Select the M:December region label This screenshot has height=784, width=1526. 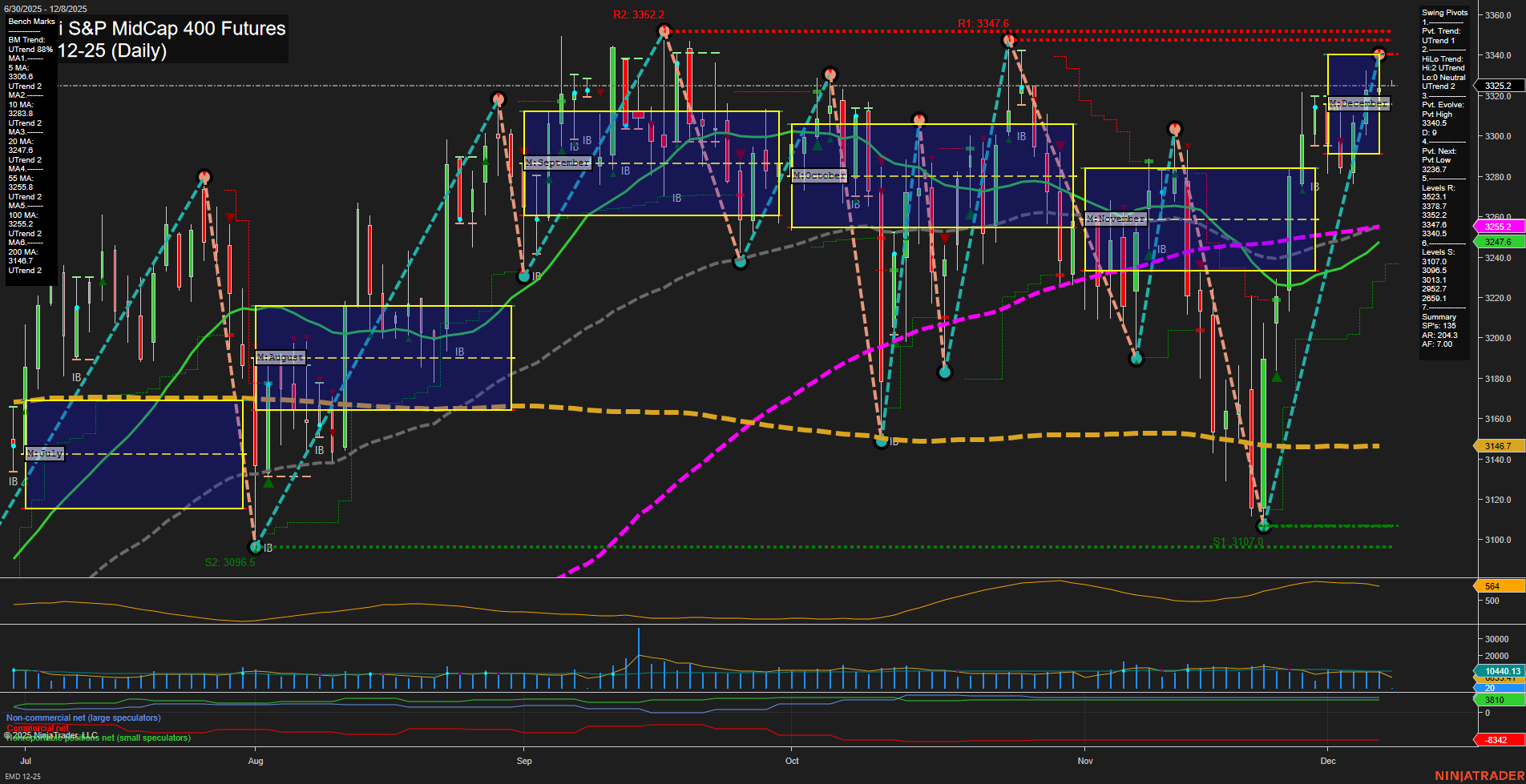(x=1358, y=103)
